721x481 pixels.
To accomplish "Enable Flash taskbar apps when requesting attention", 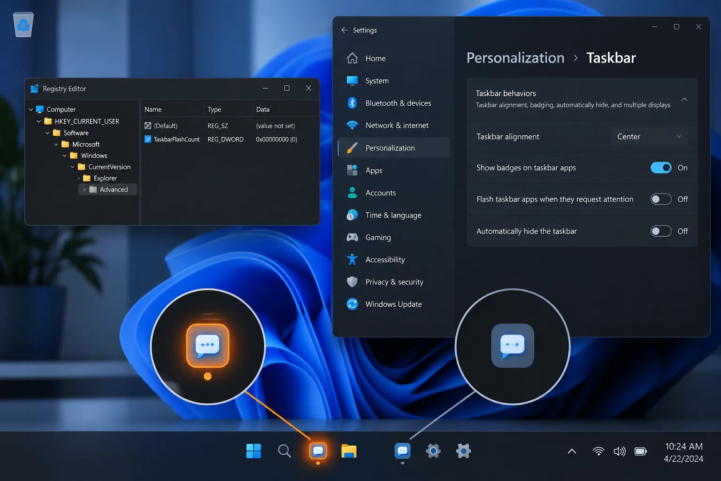I will tap(661, 199).
